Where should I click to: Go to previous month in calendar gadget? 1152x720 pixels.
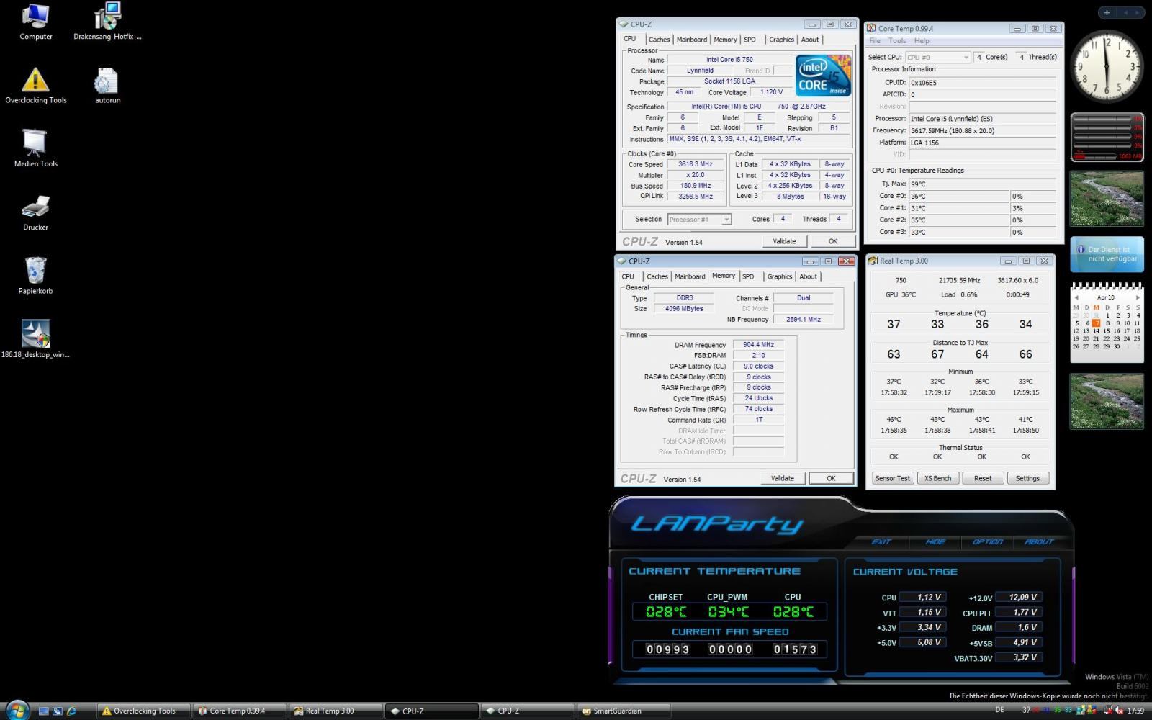1076,297
